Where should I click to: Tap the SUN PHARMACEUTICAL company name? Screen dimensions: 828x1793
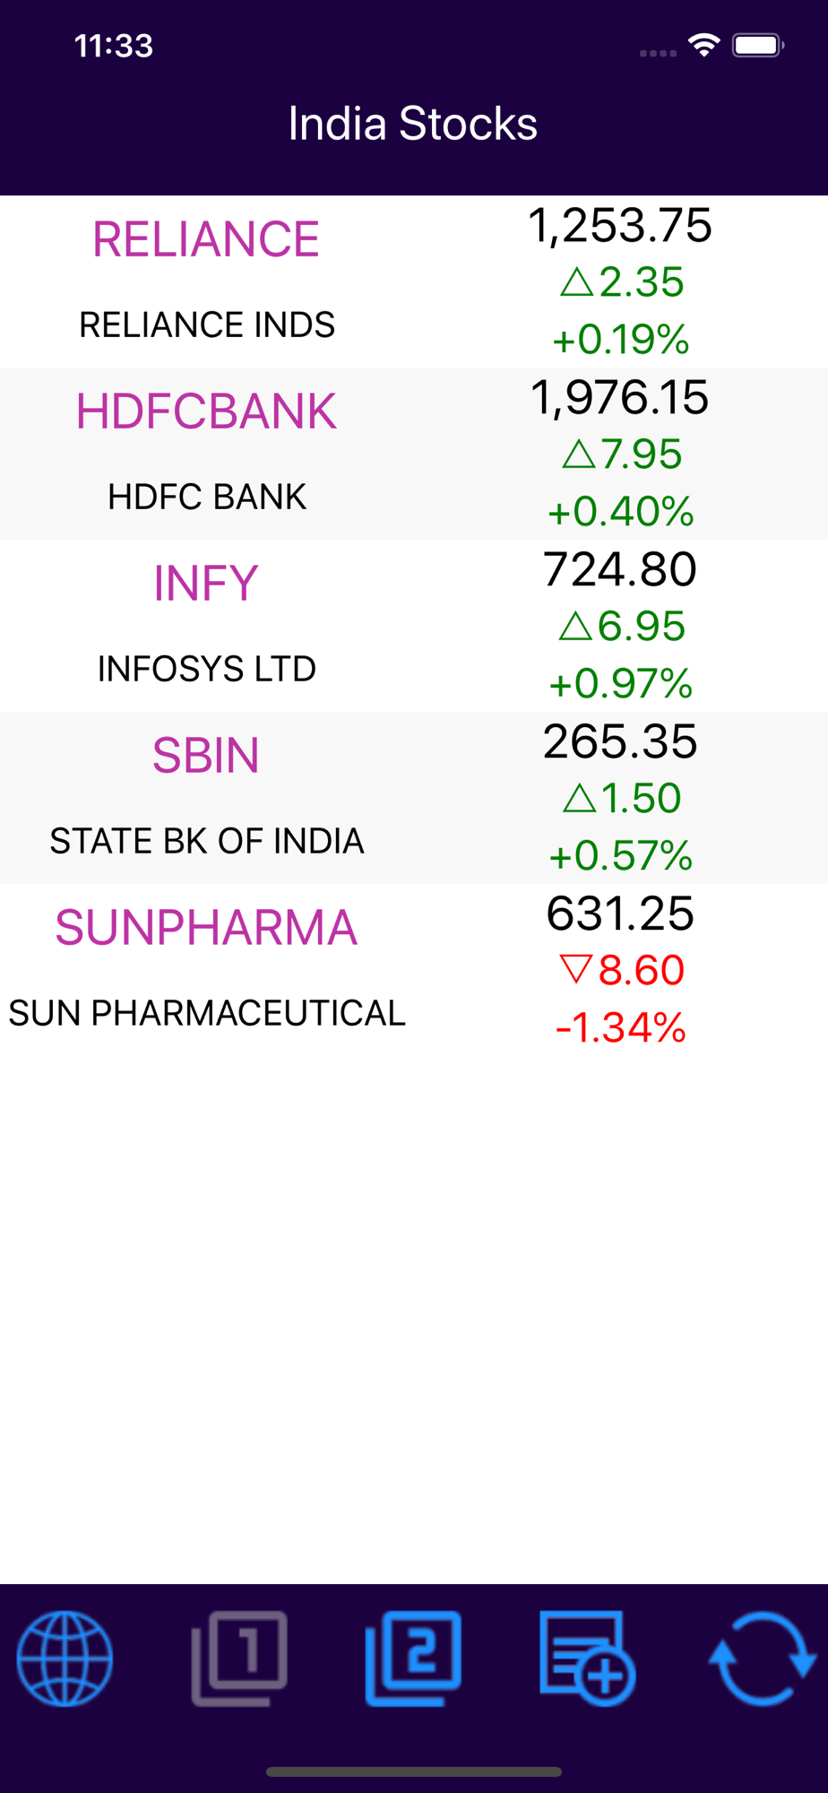(207, 1014)
